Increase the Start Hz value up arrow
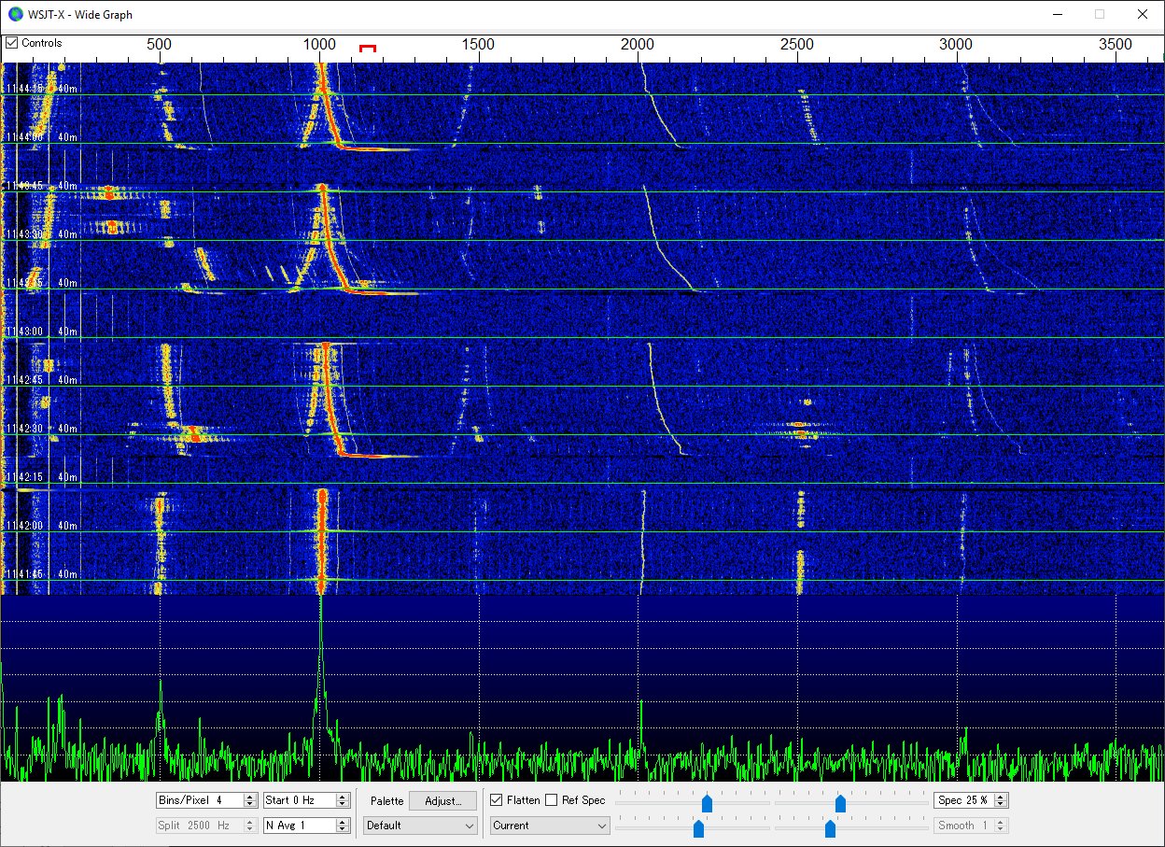Image resolution: width=1165 pixels, height=847 pixels. click(343, 797)
